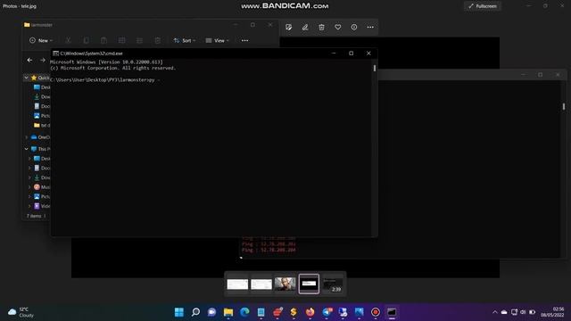Click the Delete icon in Explorer toolbar

tap(158, 40)
